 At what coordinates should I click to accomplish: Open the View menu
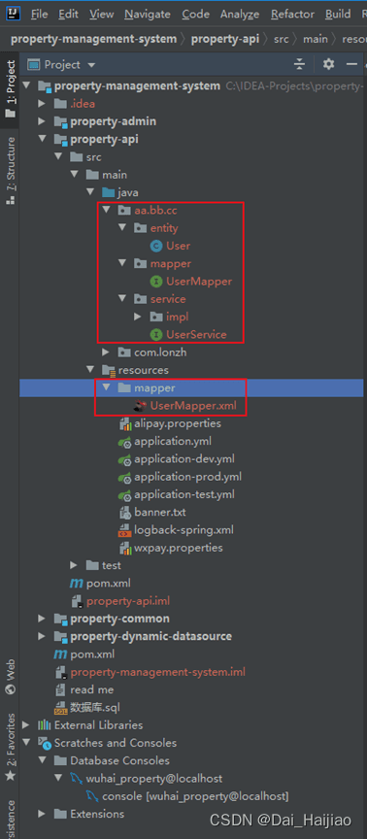click(x=102, y=15)
